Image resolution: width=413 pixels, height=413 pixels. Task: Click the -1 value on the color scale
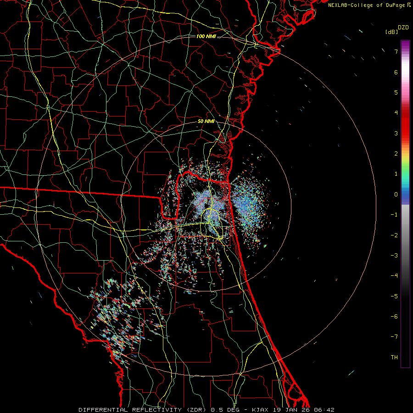[394, 215]
